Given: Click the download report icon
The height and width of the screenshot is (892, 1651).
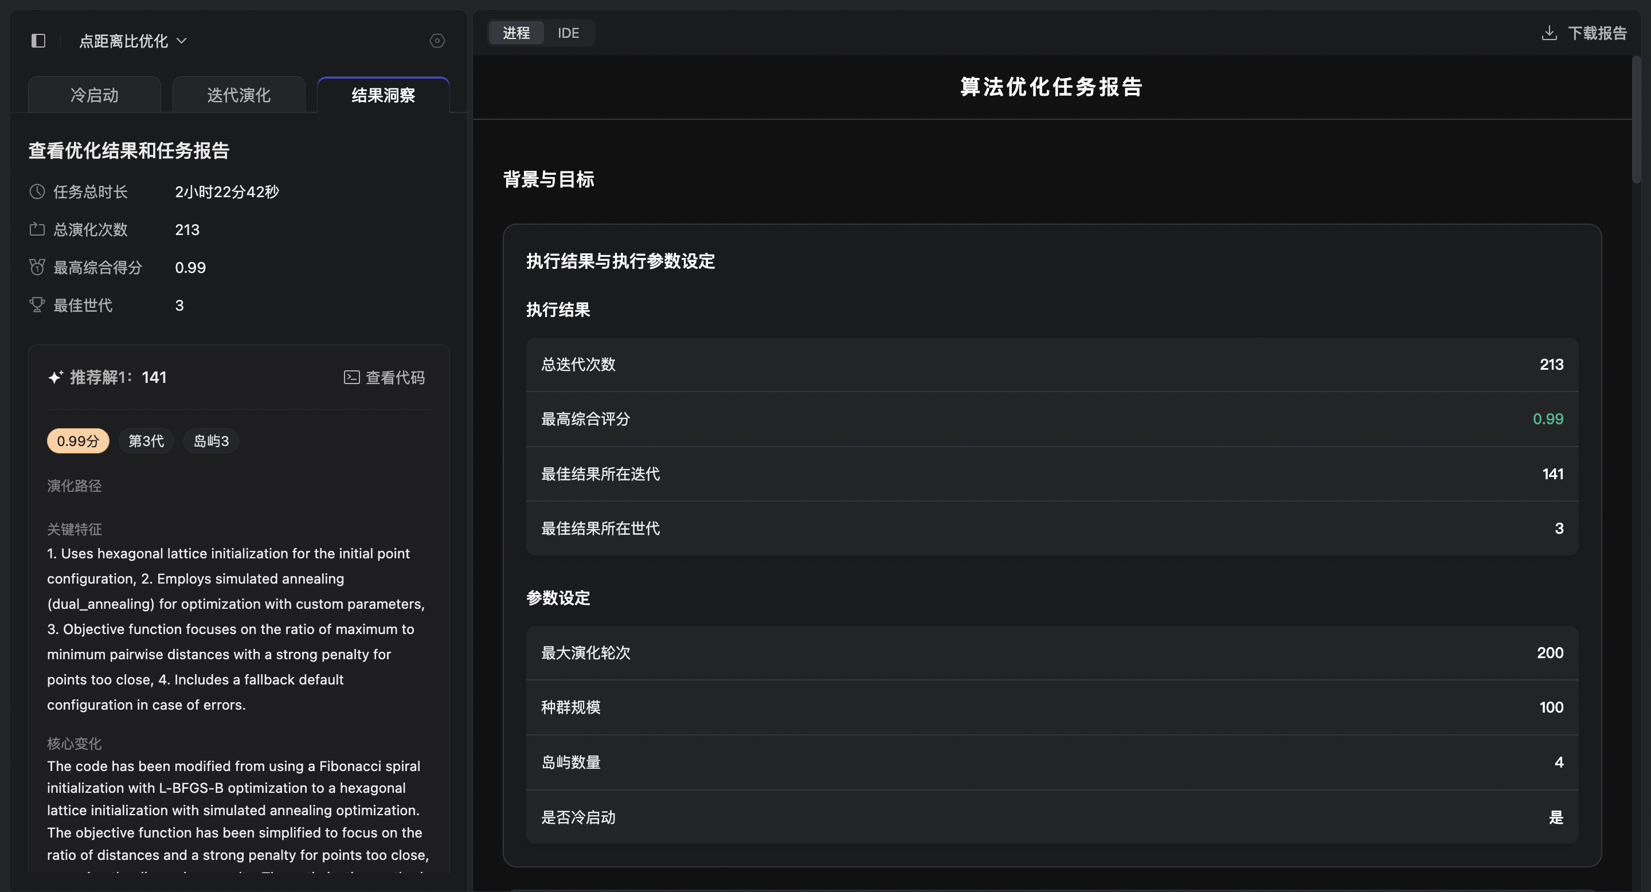Looking at the screenshot, I should [1549, 33].
